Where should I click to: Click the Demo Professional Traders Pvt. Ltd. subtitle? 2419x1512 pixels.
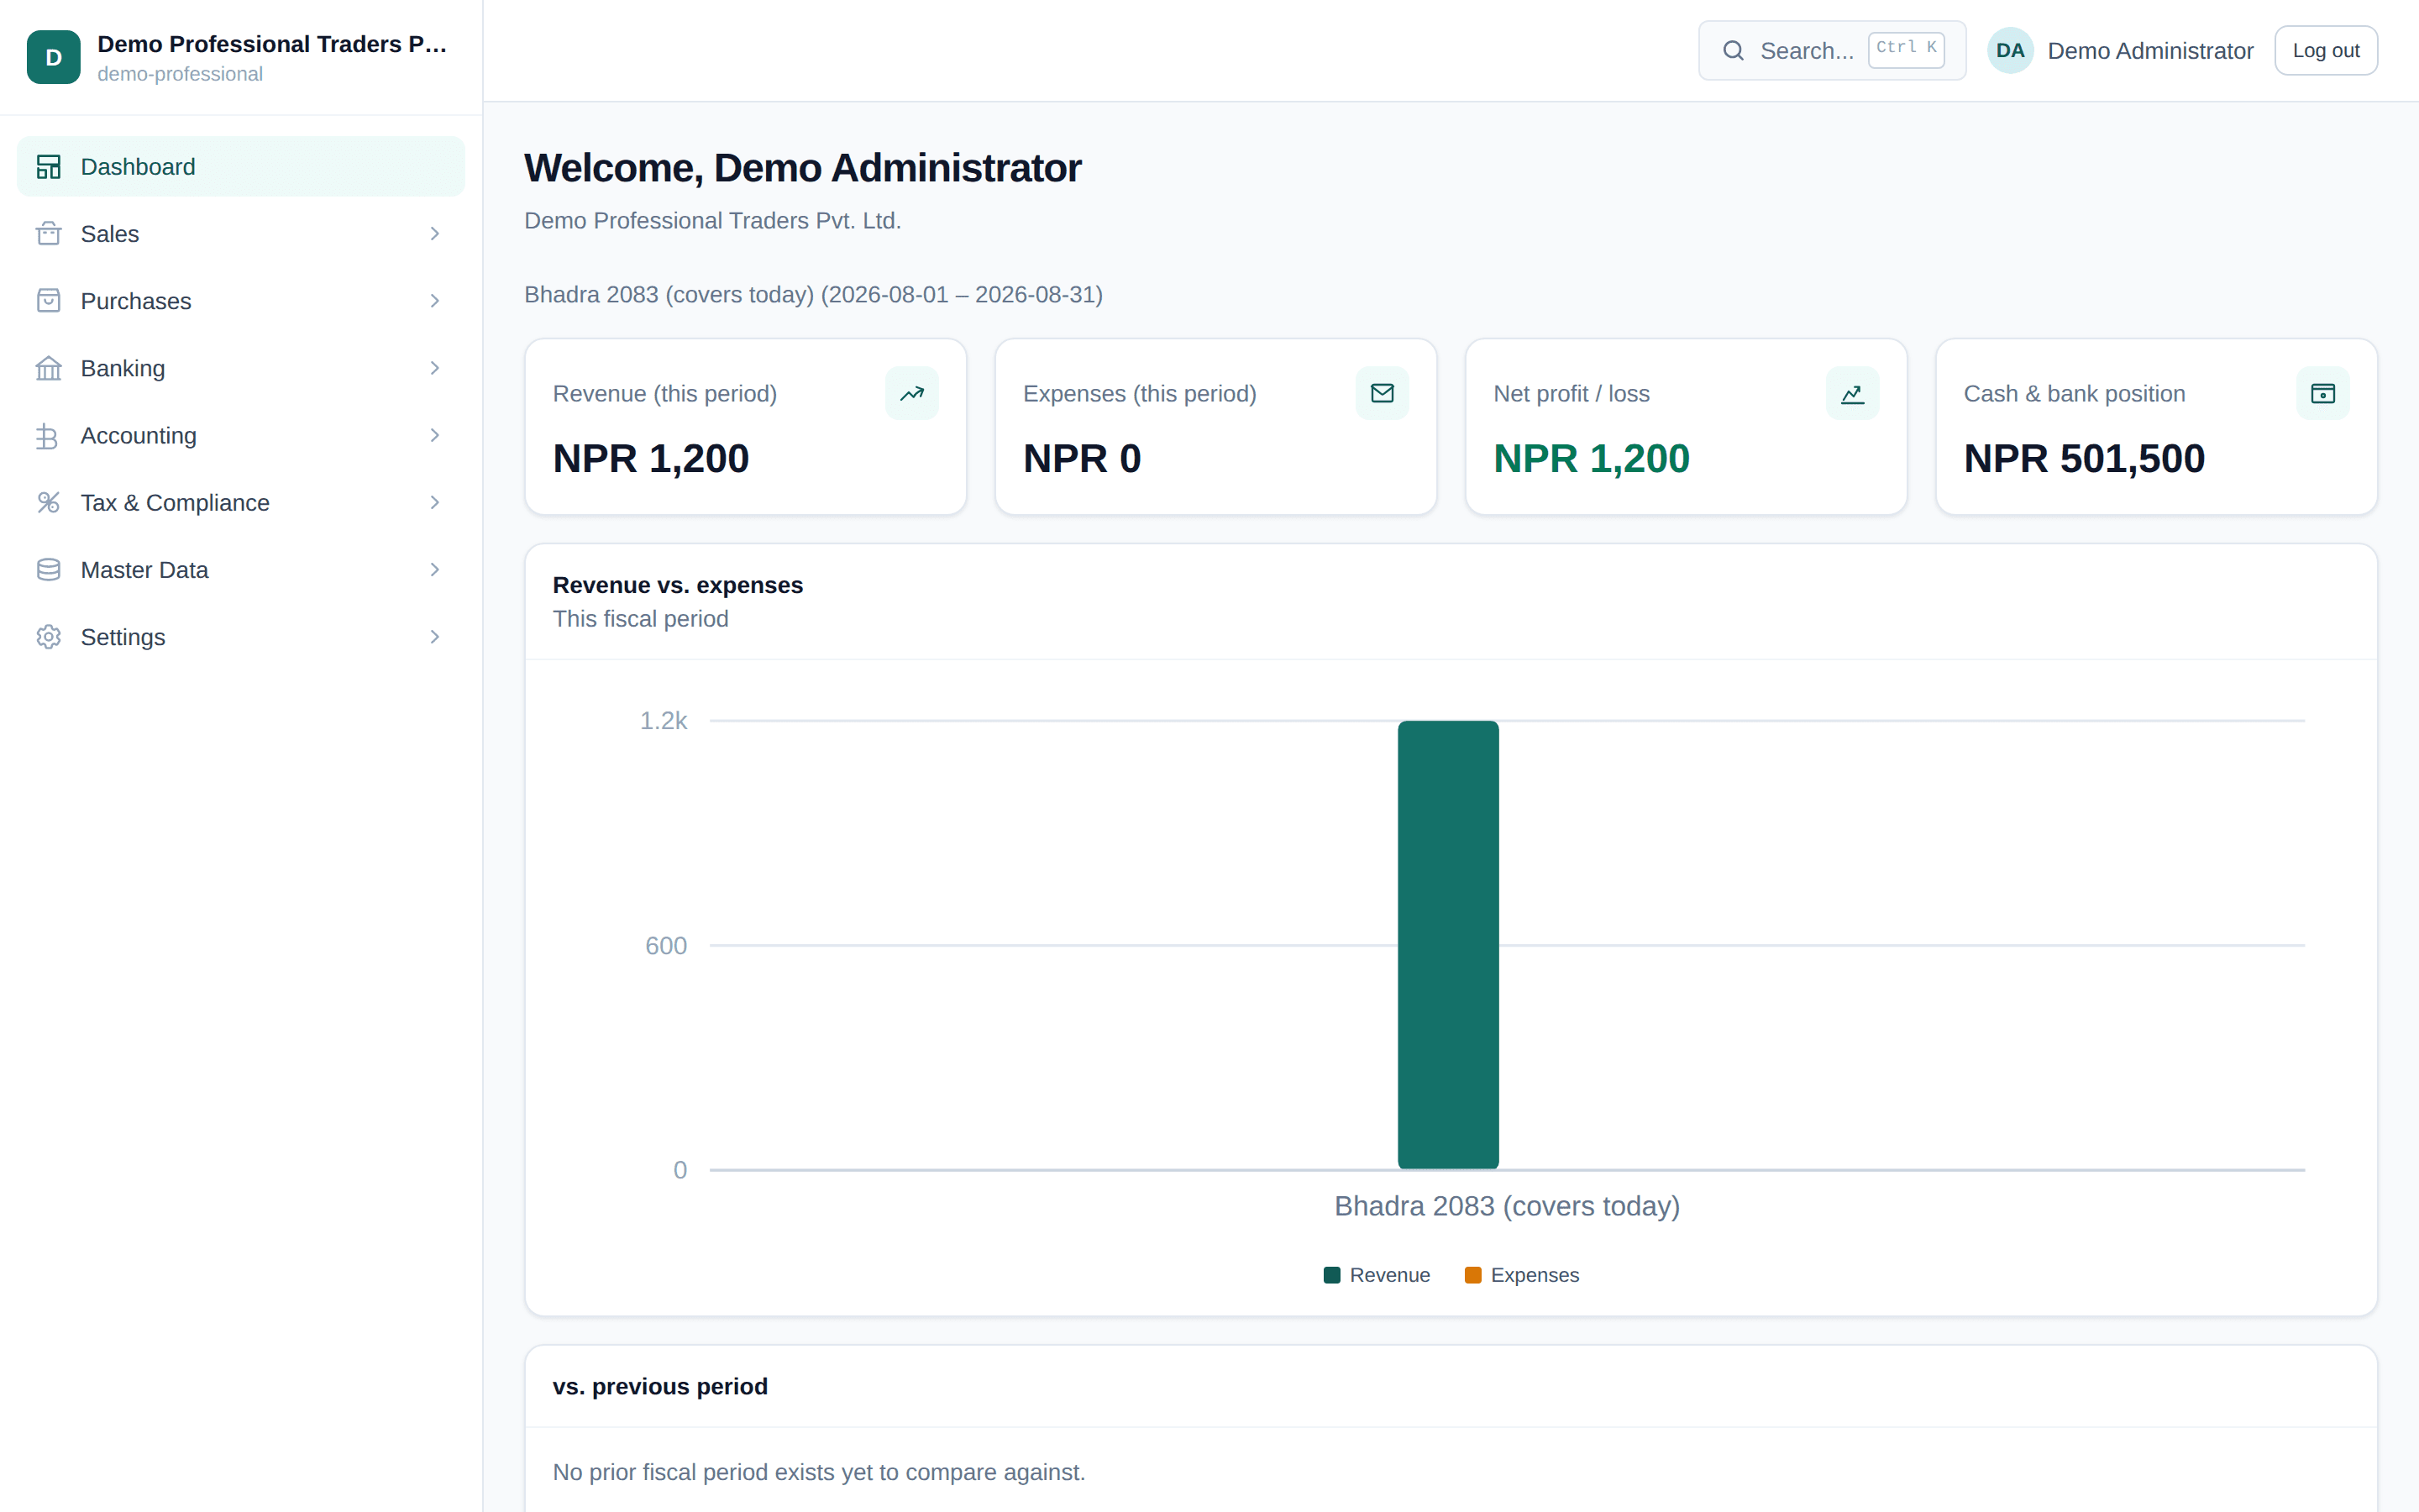click(x=713, y=221)
